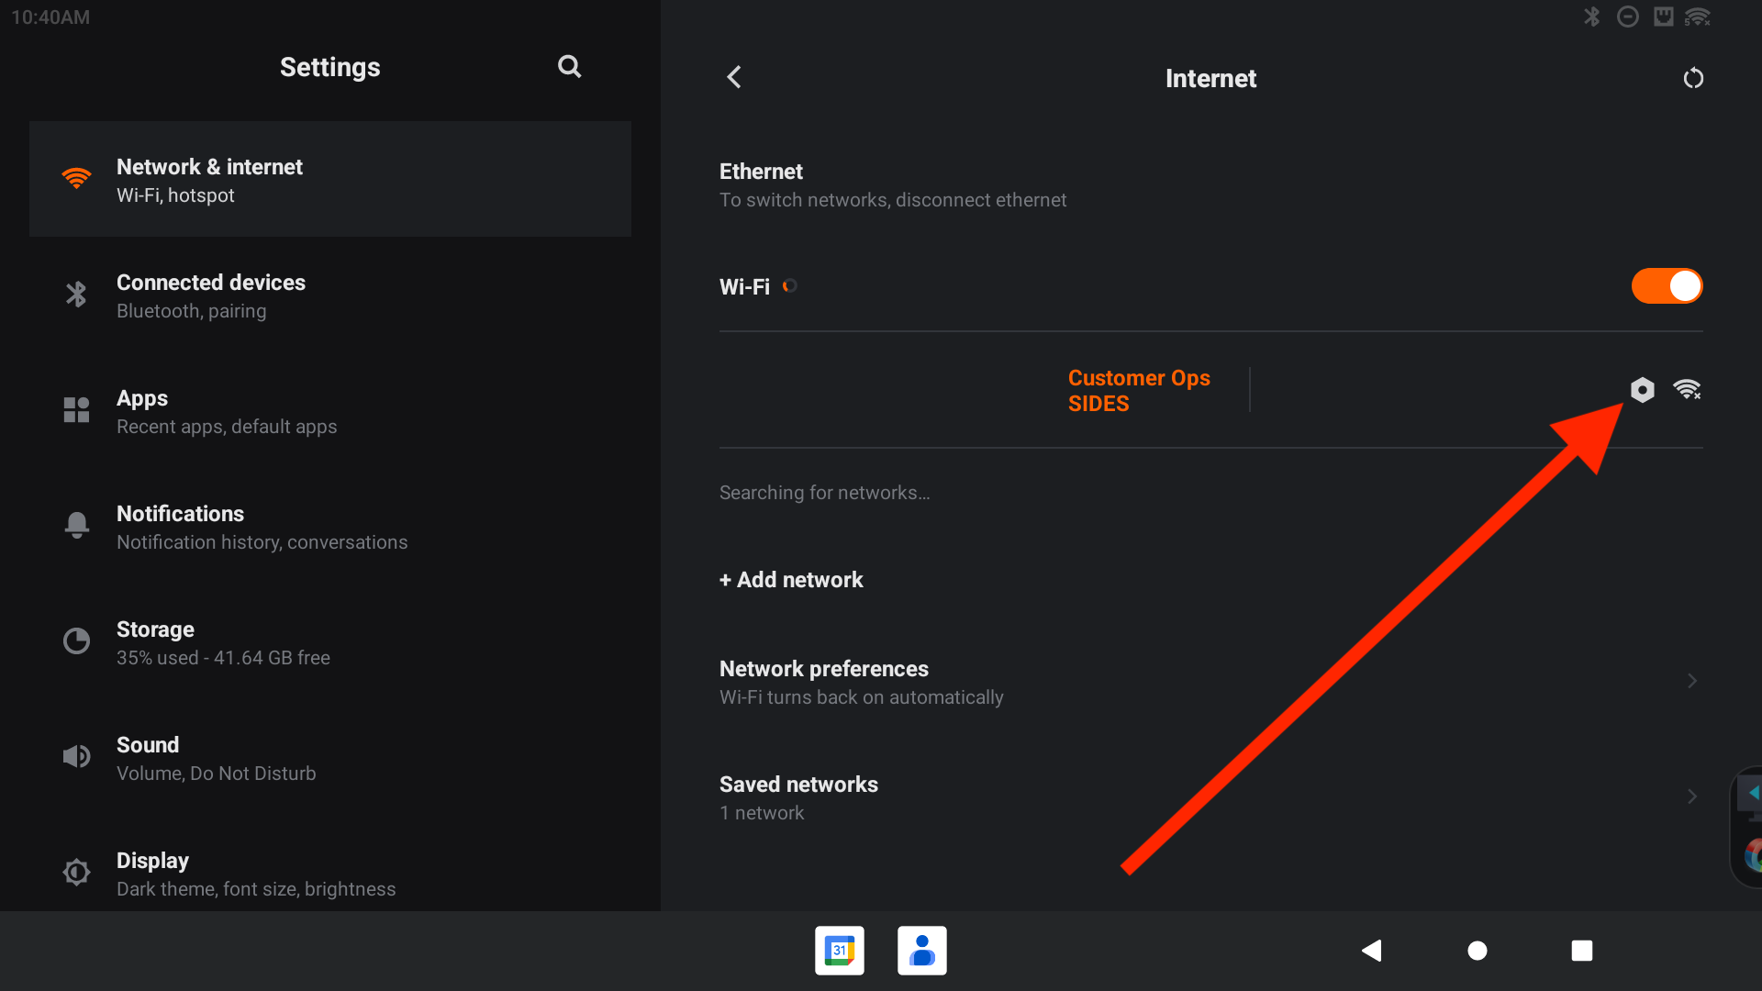Expand Saved networks chevron
Screen dimensions: 1762x991
point(1691,796)
